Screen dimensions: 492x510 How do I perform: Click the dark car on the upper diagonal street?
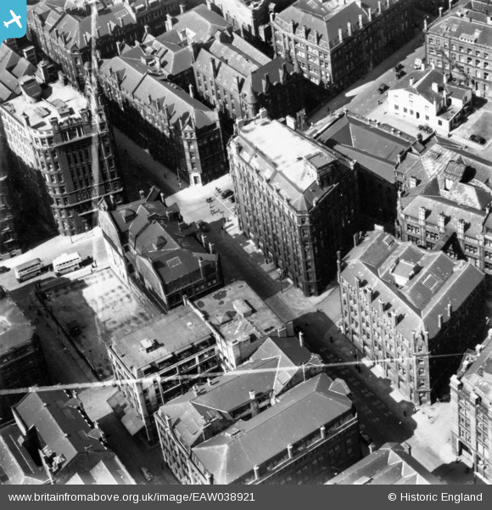tap(383, 88)
